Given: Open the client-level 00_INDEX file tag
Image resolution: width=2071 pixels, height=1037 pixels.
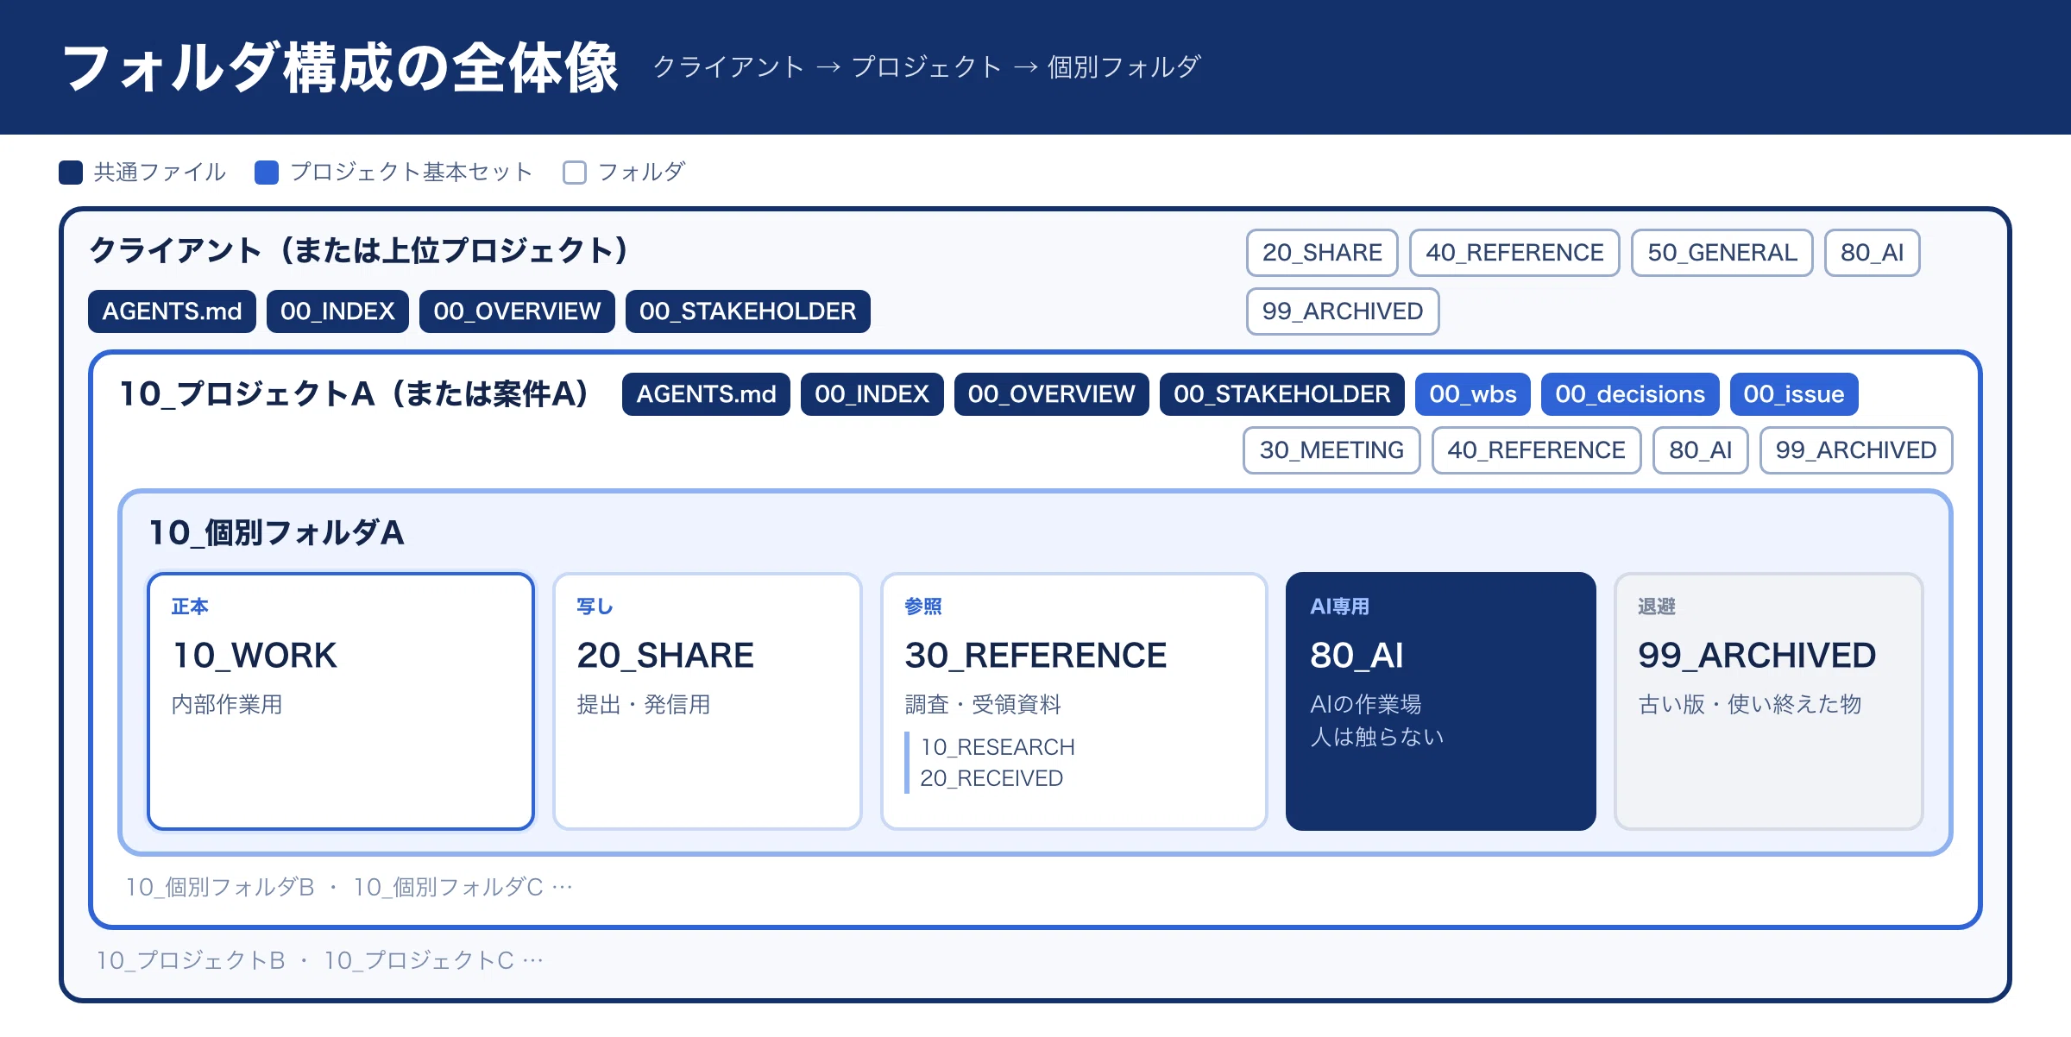Looking at the screenshot, I should pyautogui.click(x=337, y=311).
